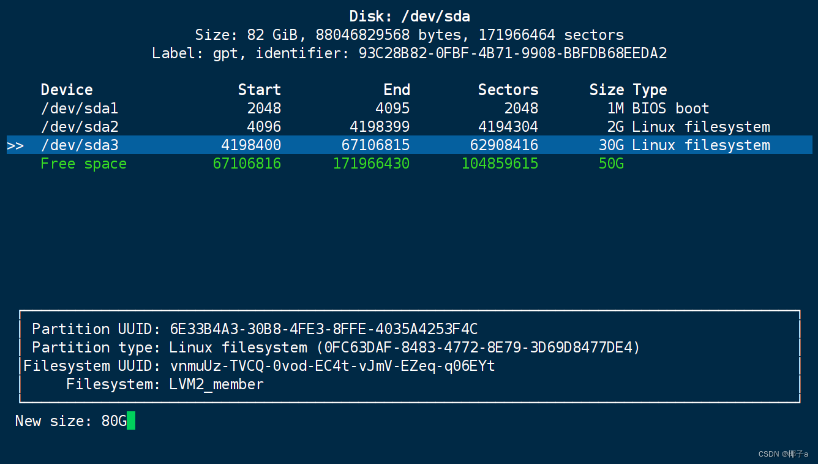Click the gpt label identifier line
Viewport: 818px width, 464px height.
(x=410, y=53)
